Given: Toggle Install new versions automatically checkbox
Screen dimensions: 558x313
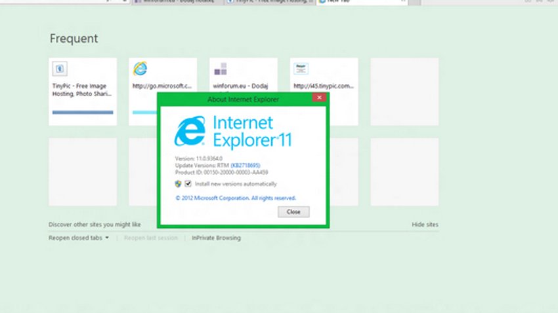Looking at the screenshot, I should [188, 183].
